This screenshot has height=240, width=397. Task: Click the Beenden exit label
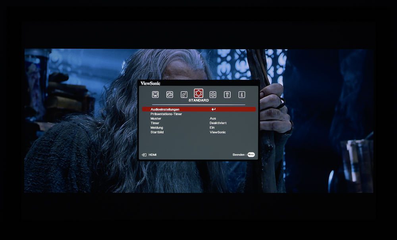[x=239, y=154]
